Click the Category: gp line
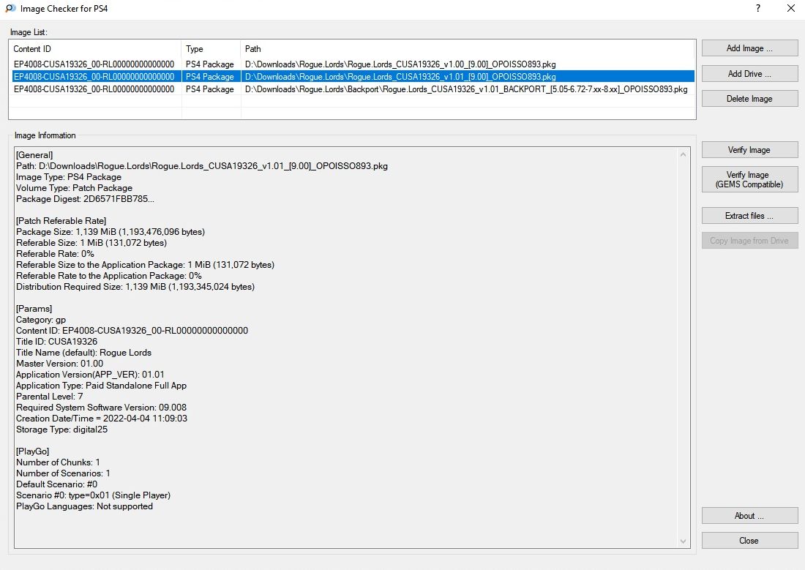 (41, 320)
